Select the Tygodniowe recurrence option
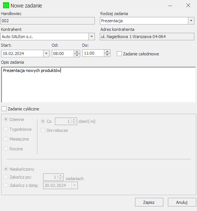 [6, 129]
